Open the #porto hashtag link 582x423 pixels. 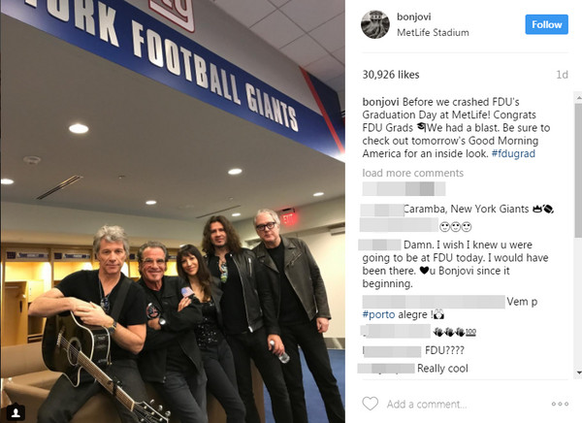point(378,314)
